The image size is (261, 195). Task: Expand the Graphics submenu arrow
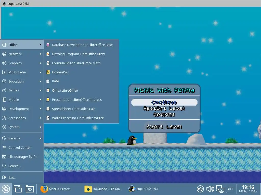point(41,63)
